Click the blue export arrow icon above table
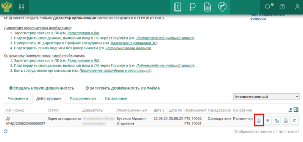 (290, 110)
